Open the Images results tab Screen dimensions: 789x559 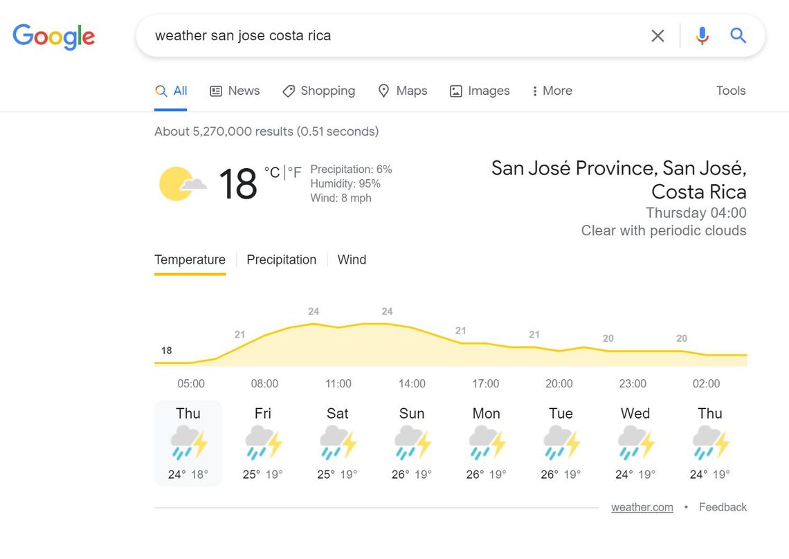tap(480, 91)
